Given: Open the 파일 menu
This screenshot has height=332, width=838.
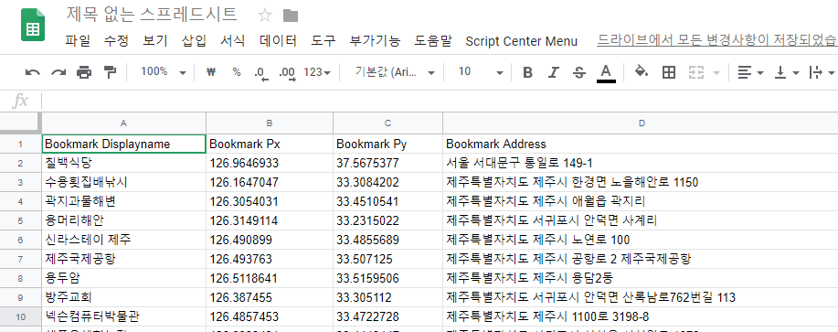Looking at the screenshot, I should pos(78,41).
